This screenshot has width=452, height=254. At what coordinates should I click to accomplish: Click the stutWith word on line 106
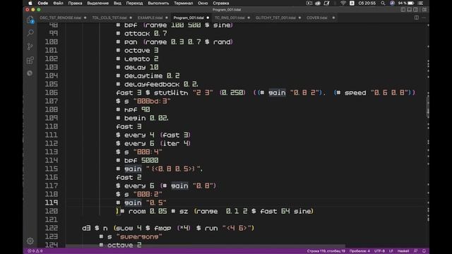point(171,92)
